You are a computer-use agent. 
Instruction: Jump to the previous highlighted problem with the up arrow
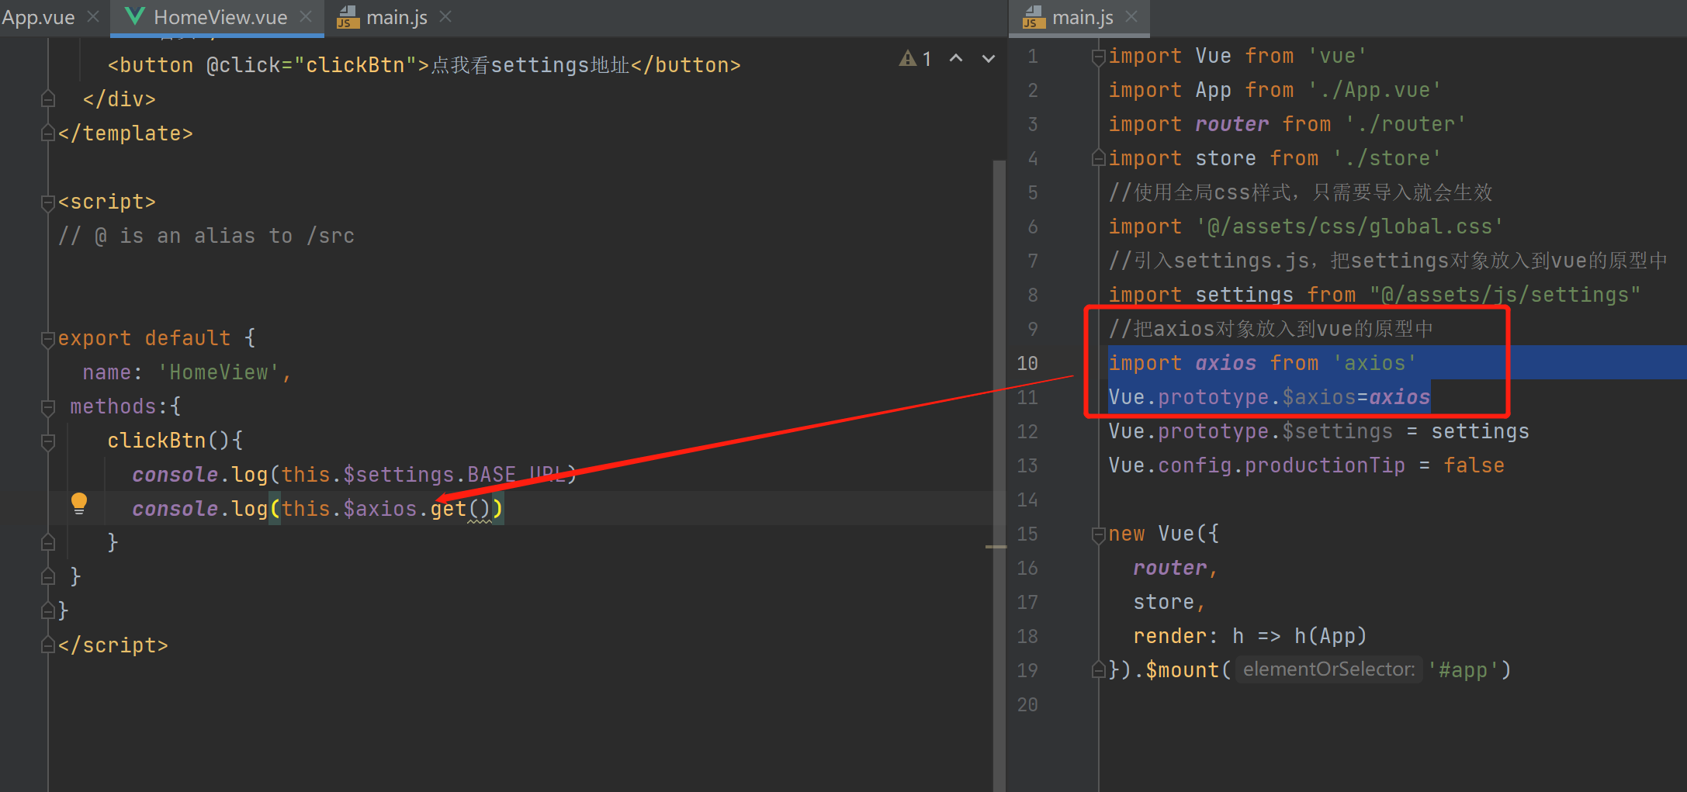[956, 58]
